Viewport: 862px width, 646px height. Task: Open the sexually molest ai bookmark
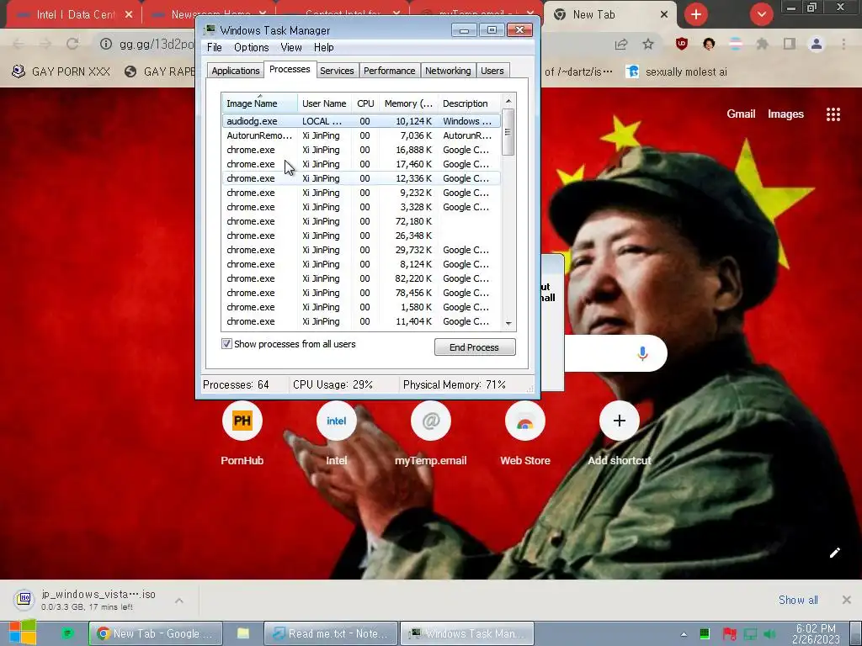[676, 71]
